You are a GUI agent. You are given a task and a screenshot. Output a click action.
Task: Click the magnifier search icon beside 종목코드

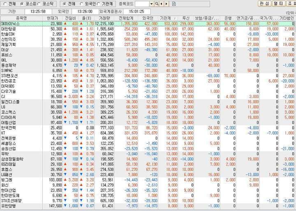pos(157,4)
